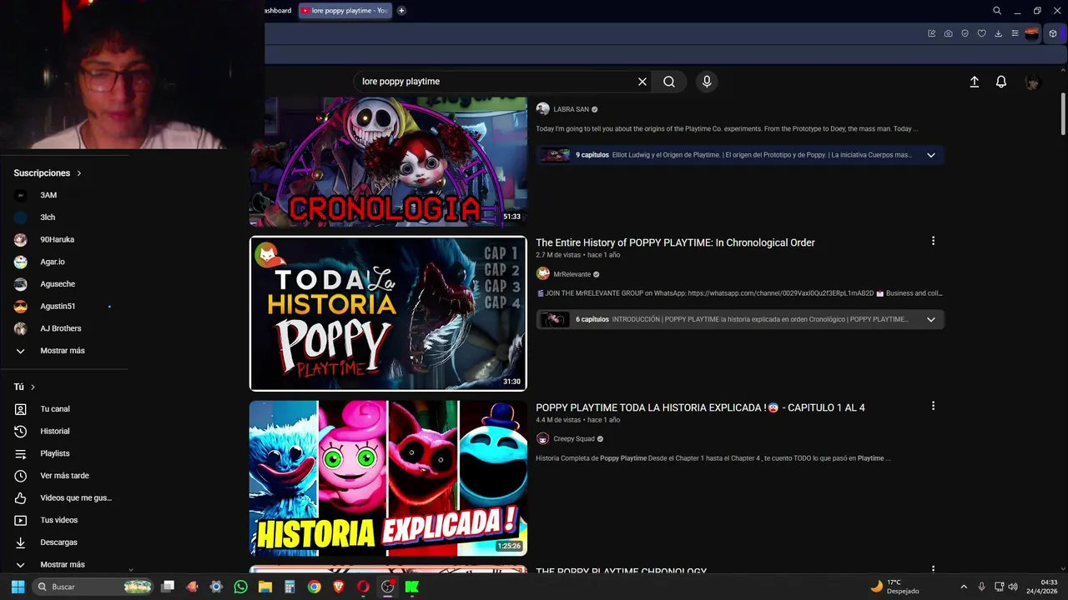Open the extensions cube icon
Screen dimensions: 1068x600
pos(1053,33)
